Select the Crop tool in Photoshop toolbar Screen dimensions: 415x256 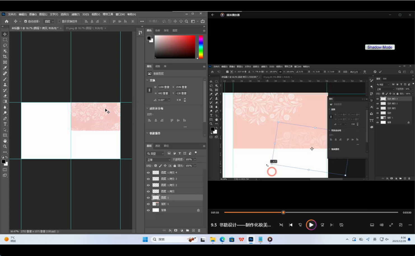5,57
